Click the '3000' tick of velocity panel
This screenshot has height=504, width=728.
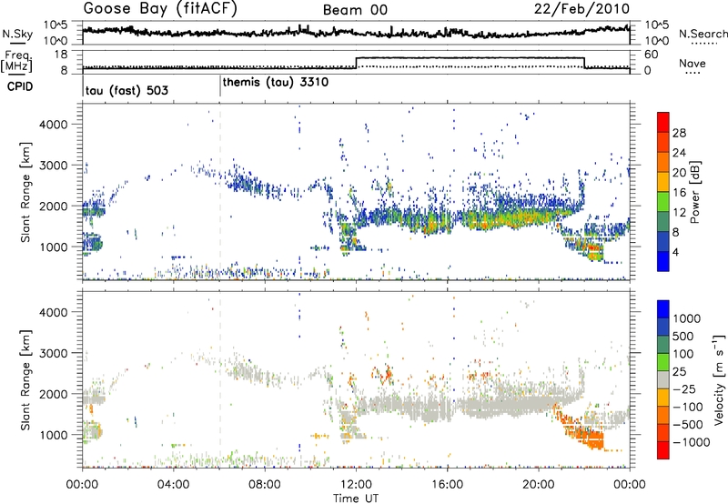54,353
